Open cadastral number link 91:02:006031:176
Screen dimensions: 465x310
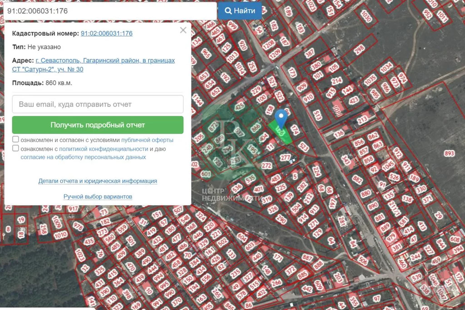coord(106,33)
